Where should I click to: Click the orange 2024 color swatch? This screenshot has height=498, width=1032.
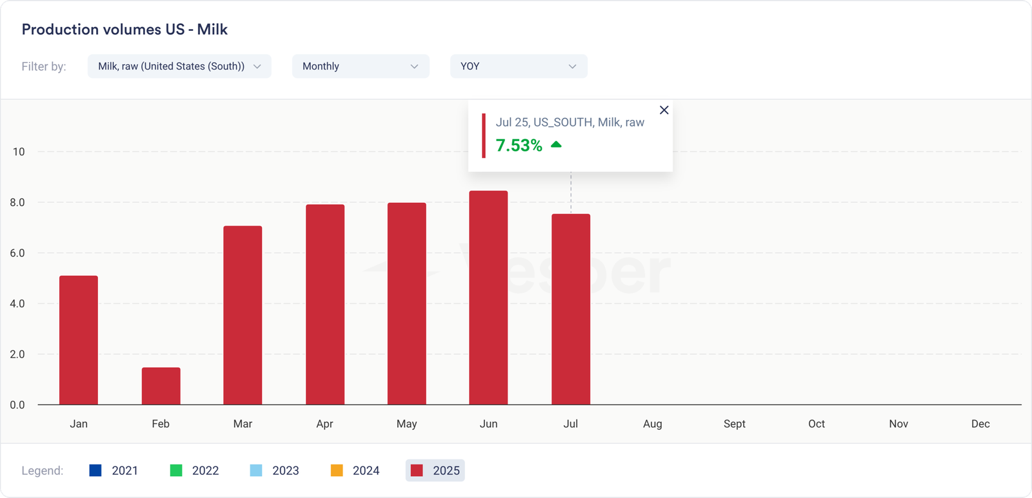(337, 470)
